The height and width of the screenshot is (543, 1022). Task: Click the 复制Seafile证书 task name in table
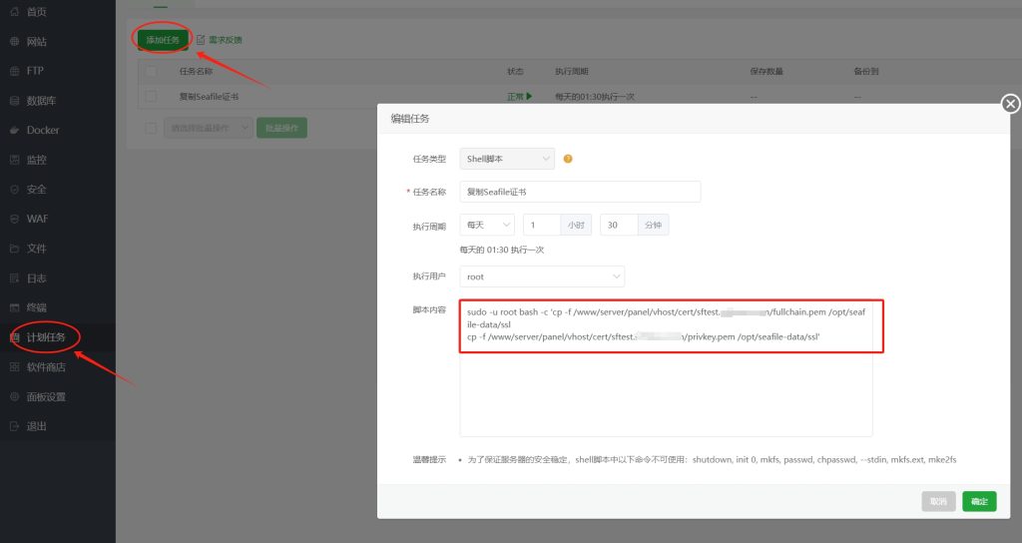point(209,97)
